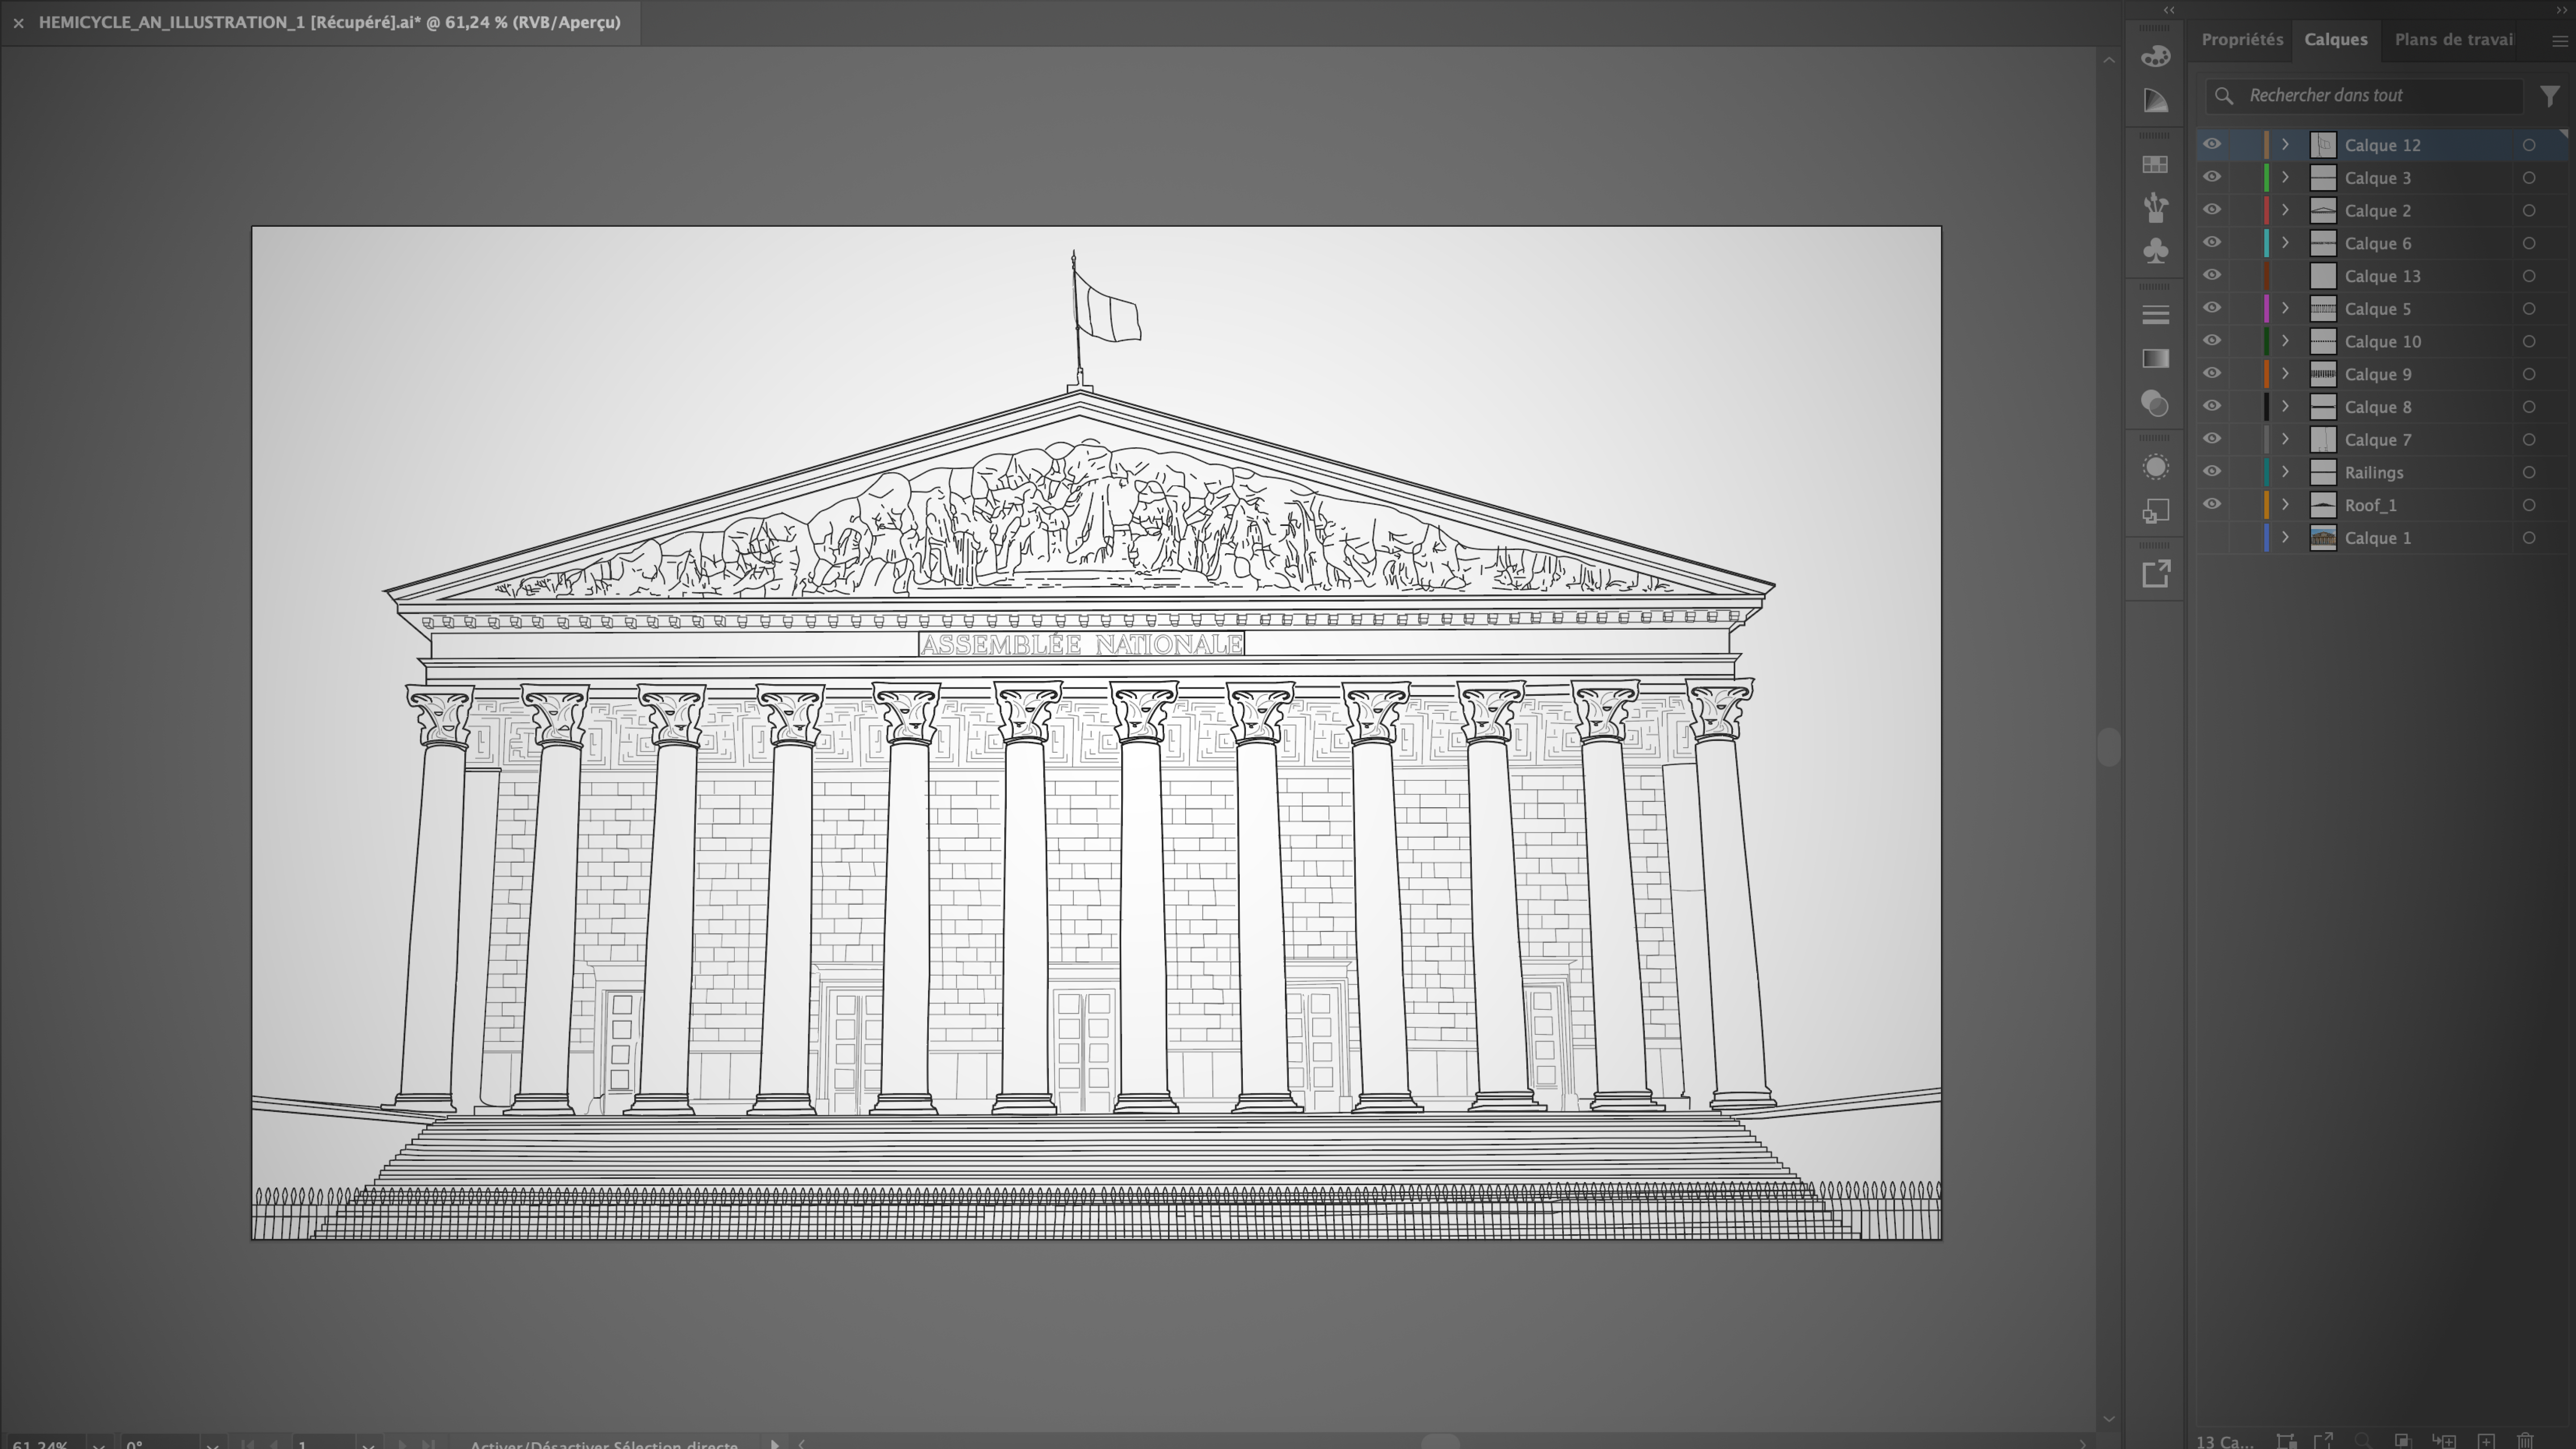Expand the Calque 9 layer chevron
The height and width of the screenshot is (1449, 2576).
coord(2284,374)
